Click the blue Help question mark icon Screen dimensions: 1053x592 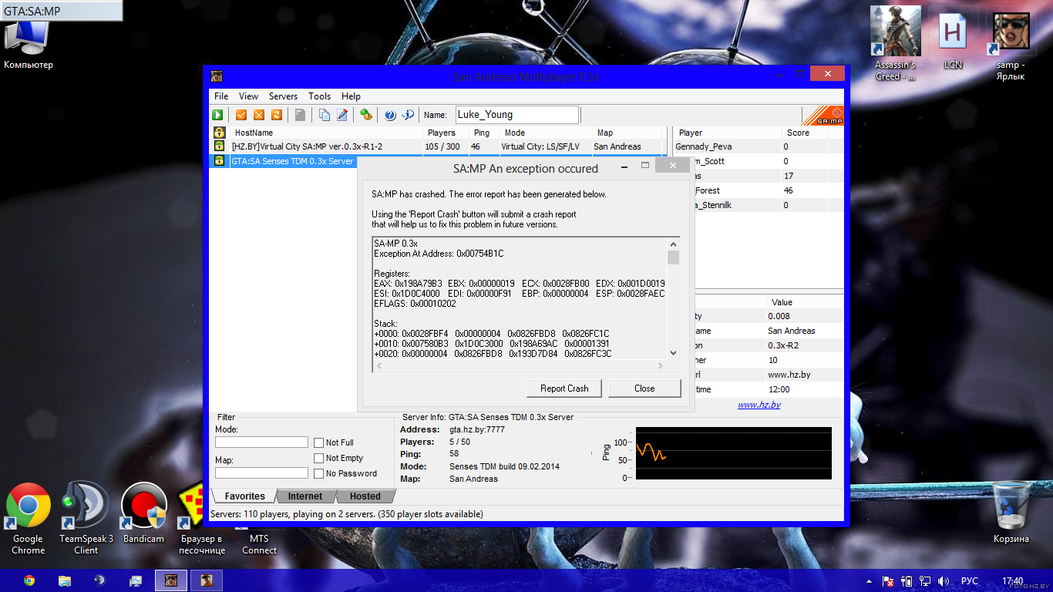pos(390,115)
